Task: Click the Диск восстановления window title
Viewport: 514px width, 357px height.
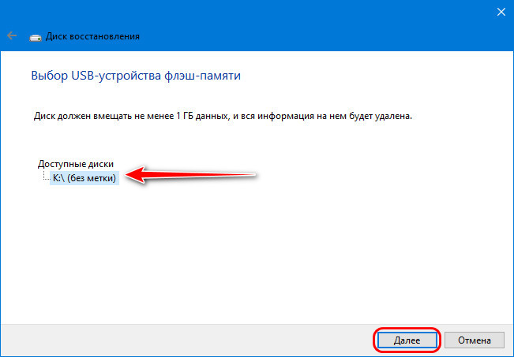Action: click(x=92, y=36)
